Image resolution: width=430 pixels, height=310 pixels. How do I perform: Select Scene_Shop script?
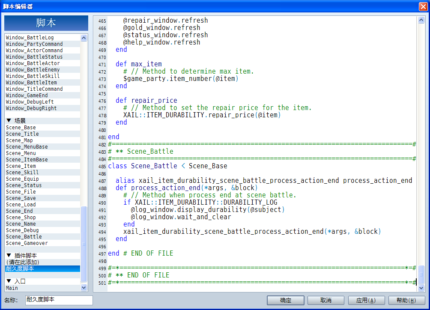[42, 218]
